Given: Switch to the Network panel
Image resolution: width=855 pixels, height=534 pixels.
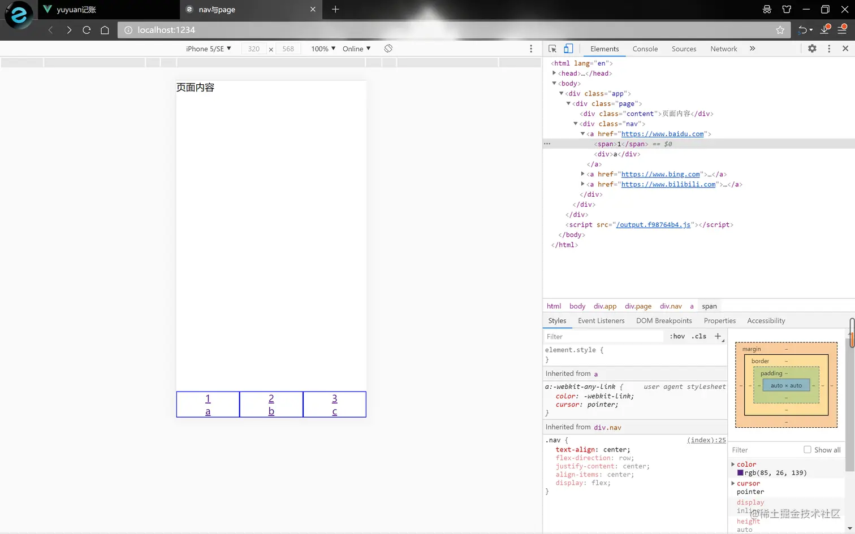Looking at the screenshot, I should click(724, 49).
